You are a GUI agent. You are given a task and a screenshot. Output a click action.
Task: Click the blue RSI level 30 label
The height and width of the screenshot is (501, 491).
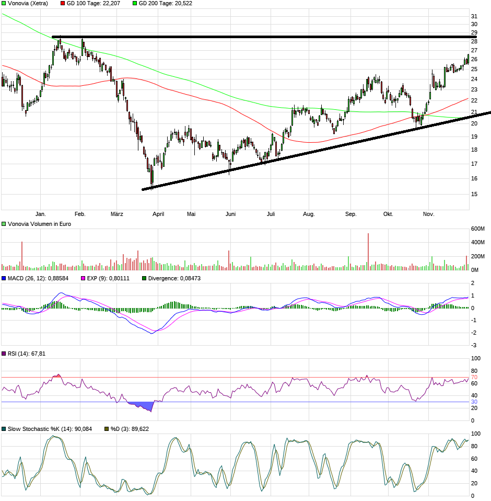point(474,402)
